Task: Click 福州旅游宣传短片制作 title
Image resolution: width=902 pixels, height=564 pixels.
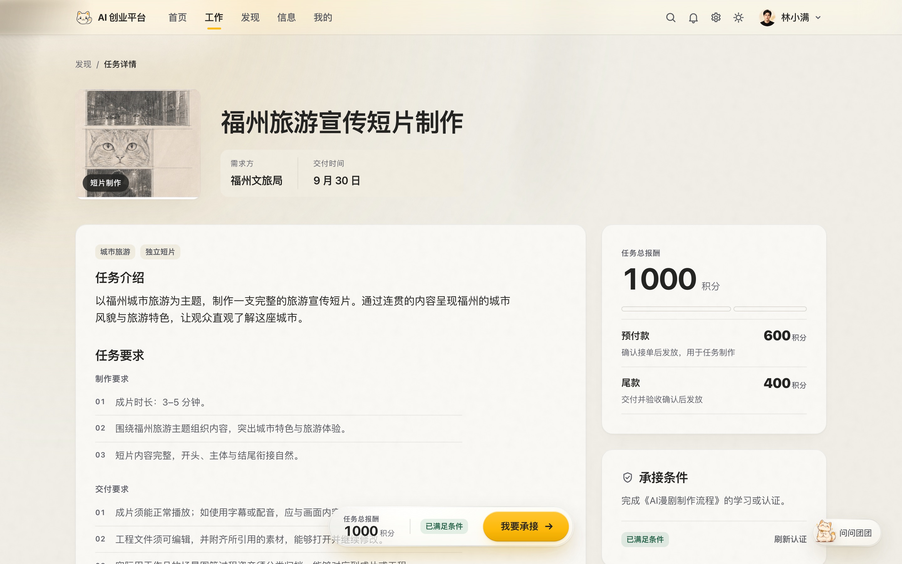Action: pos(342,122)
